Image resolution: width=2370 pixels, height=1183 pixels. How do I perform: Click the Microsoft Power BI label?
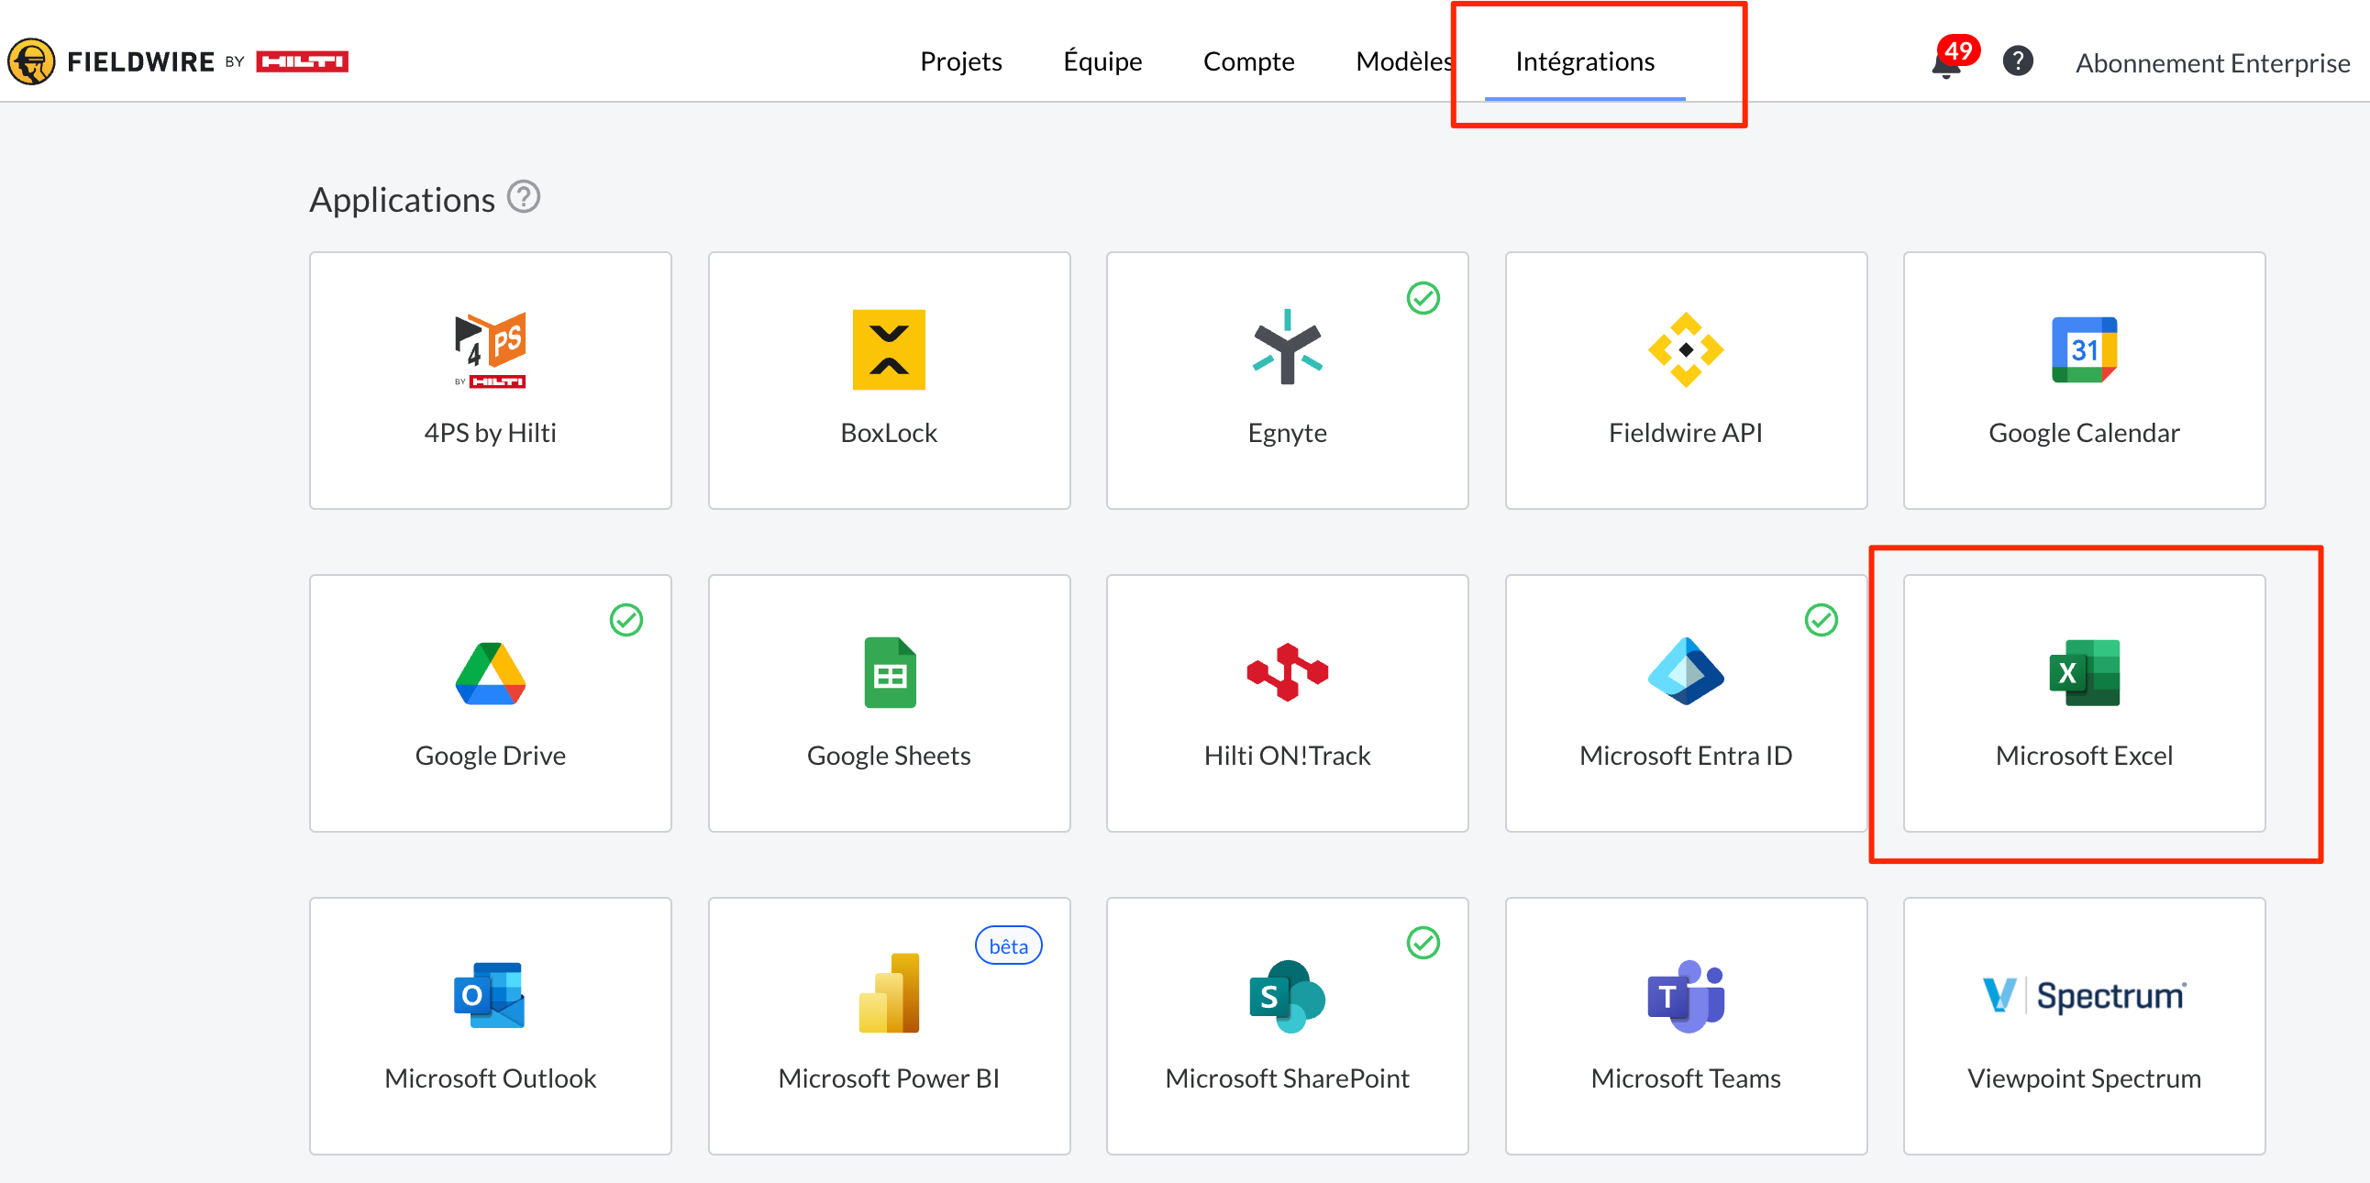[889, 1078]
